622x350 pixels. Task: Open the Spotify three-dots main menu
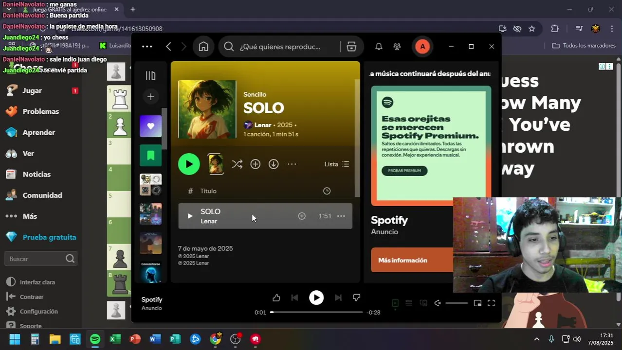point(147,47)
